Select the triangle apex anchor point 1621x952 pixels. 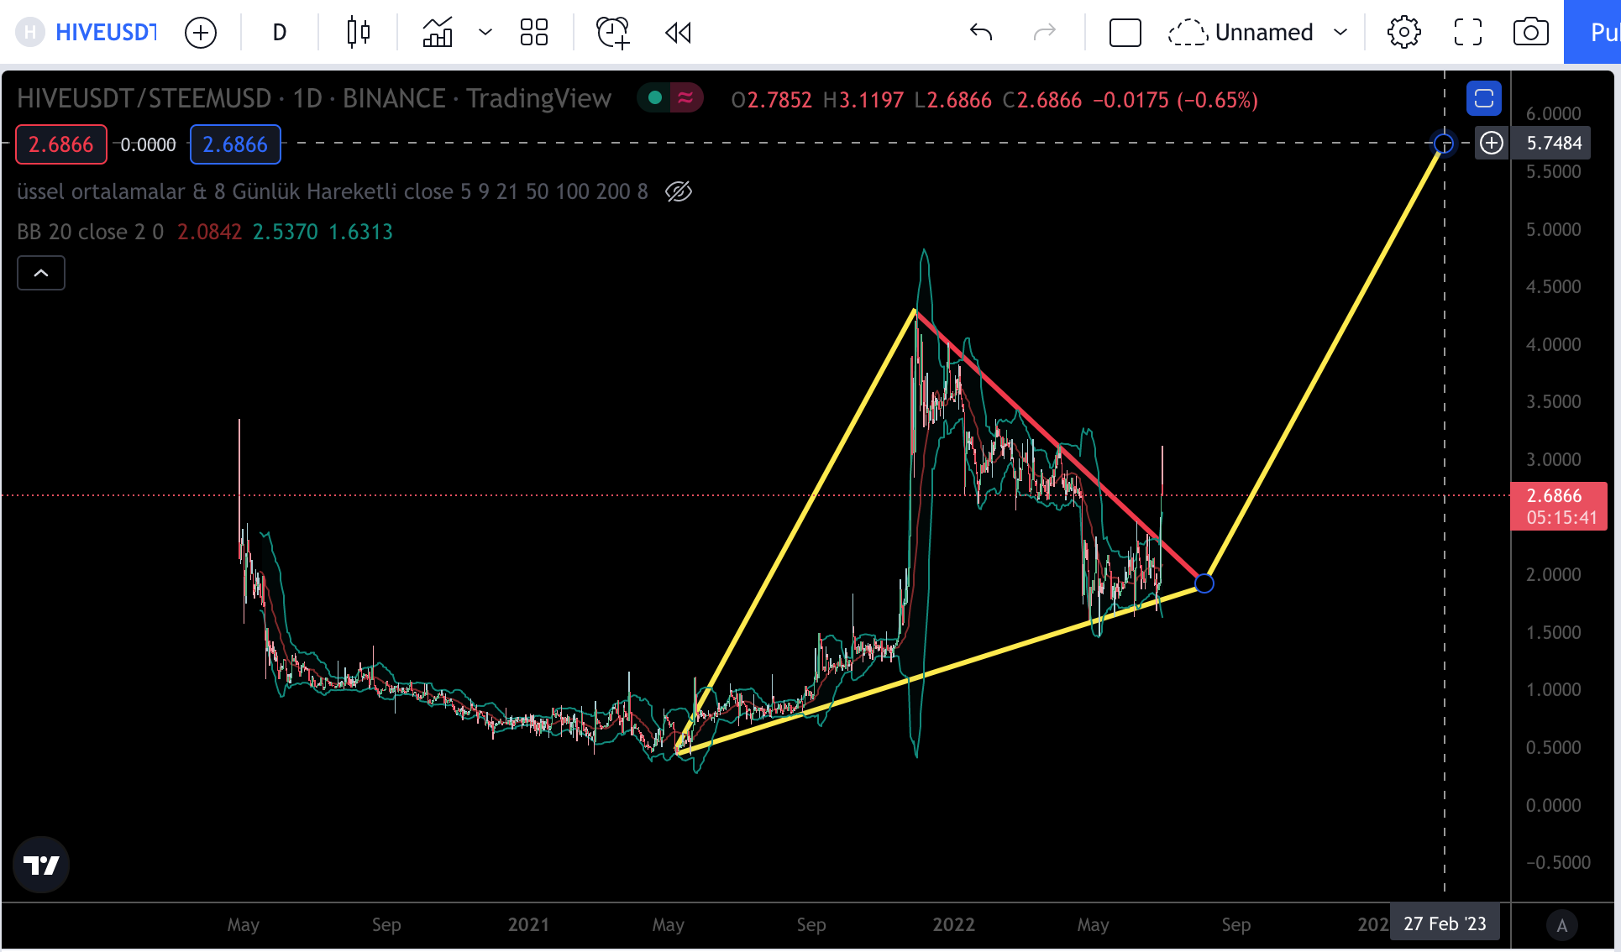pos(1204,583)
